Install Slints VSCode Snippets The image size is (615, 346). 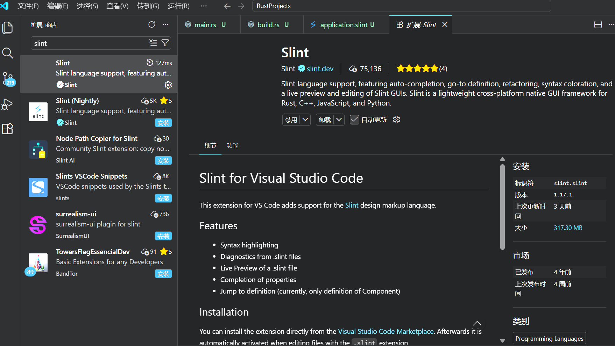click(x=163, y=198)
